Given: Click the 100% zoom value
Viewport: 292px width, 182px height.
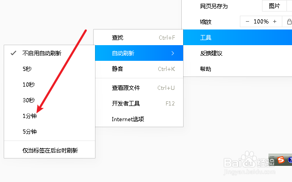Looking at the screenshot, I should (261, 22).
